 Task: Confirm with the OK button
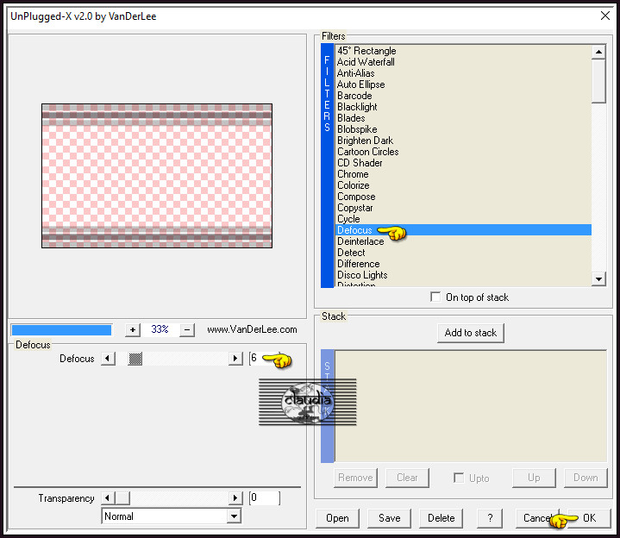(589, 518)
